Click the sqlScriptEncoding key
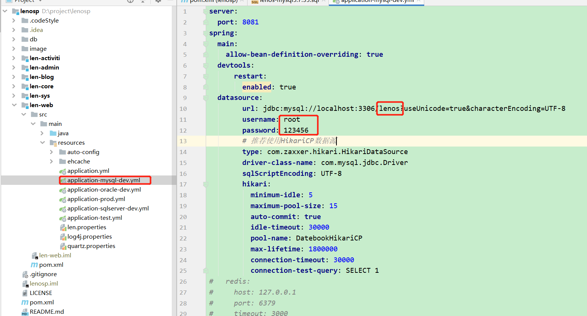The width and height of the screenshot is (587, 316). (x=277, y=174)
